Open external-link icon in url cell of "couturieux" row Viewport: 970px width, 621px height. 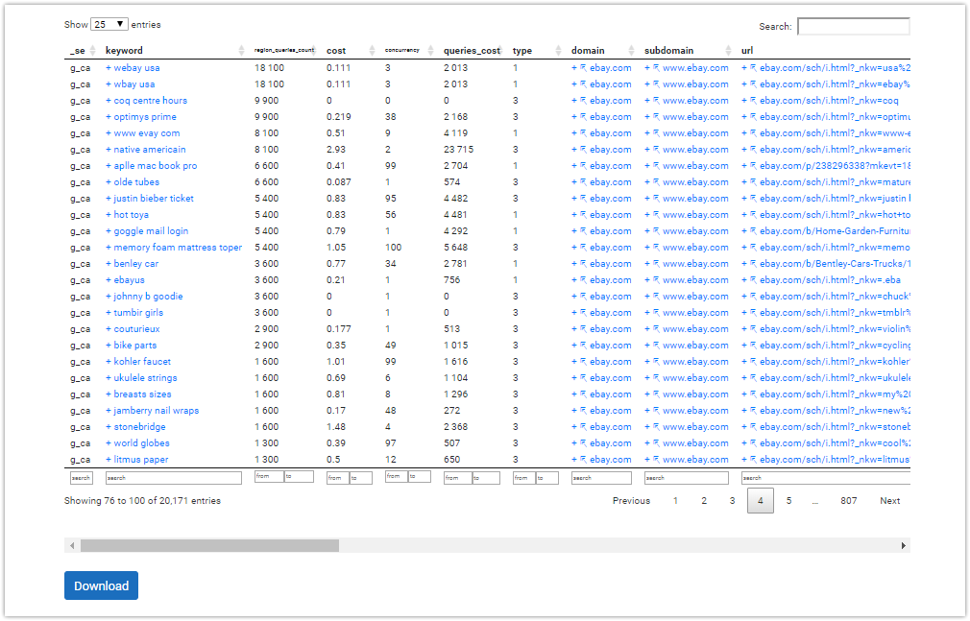click(754, 329)
